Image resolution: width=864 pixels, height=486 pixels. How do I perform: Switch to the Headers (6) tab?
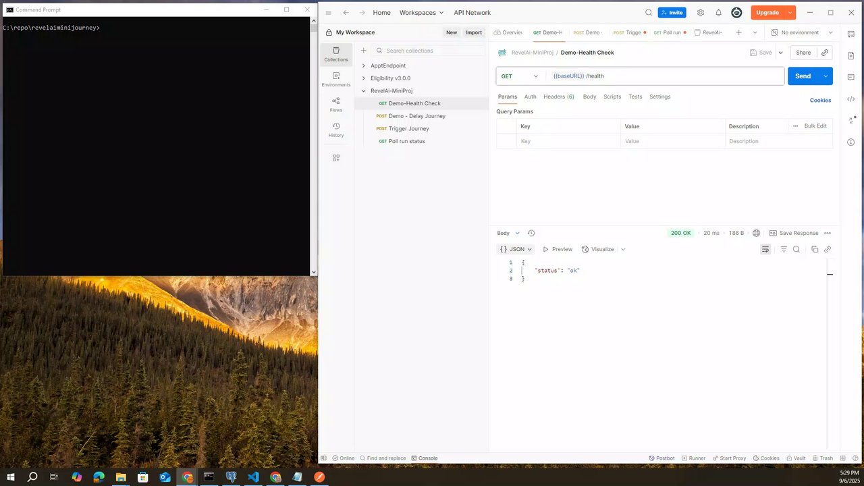pos(559,97)
